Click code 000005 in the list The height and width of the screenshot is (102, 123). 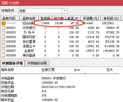coord(11,42)
